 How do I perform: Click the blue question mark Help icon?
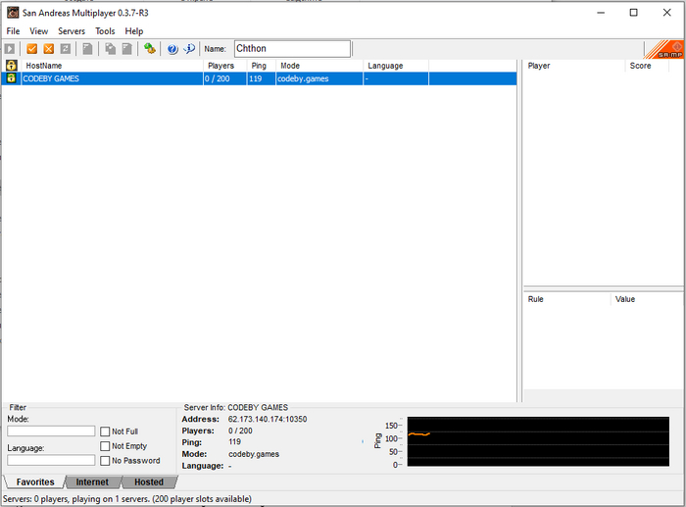tap(172, 49)
